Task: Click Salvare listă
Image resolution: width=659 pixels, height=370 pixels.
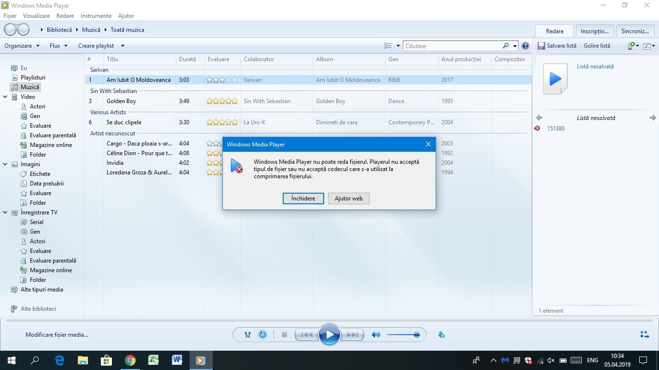Action: 557,46
